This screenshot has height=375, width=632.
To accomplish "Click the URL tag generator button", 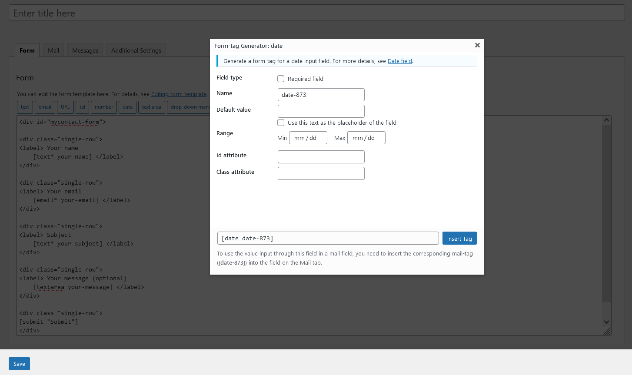I will [x=65, y=107].
